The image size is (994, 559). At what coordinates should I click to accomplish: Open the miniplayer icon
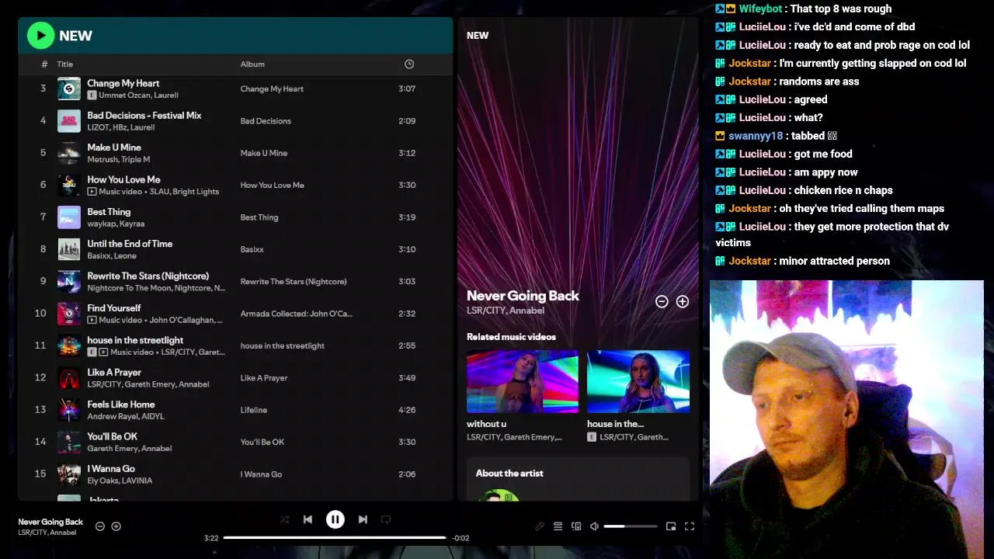(x=671, y=526)
